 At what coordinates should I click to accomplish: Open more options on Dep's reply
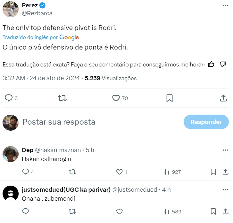pyautogui.click(x=225, y=150)
